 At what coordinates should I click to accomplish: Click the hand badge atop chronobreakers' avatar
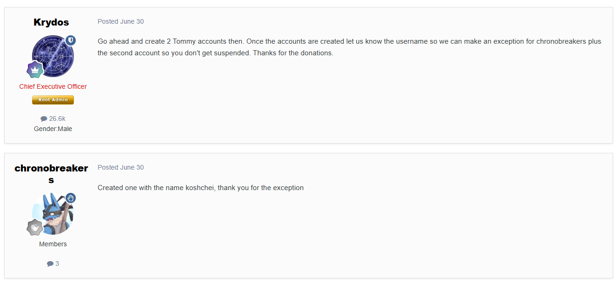tap(70, 198)
